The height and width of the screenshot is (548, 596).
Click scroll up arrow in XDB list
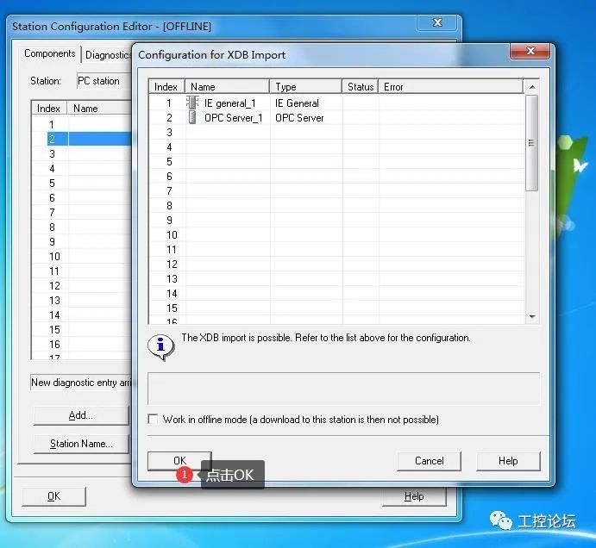point(532,87)
